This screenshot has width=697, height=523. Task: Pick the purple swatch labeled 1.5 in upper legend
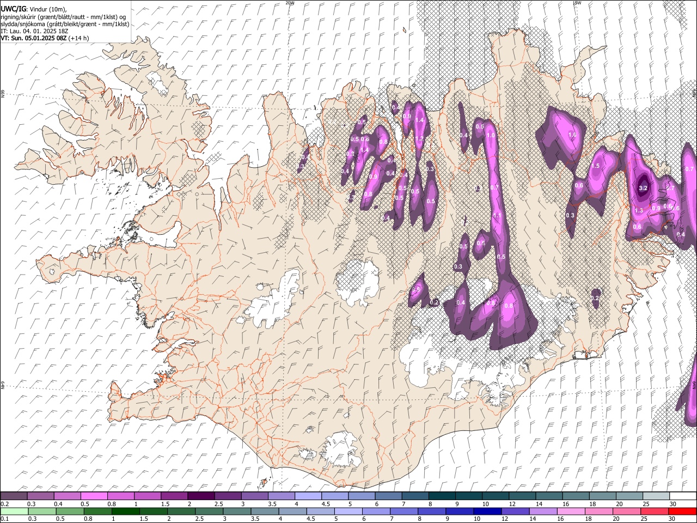pos(174,496)
